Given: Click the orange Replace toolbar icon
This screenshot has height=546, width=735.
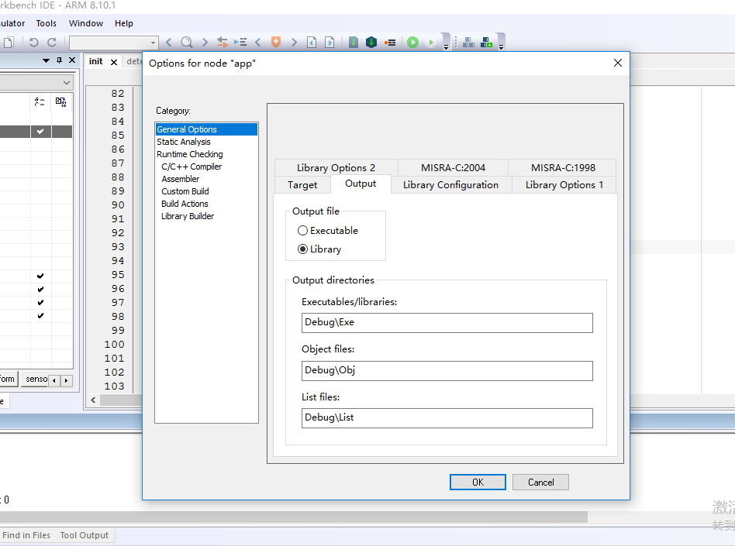Looking at the screenshot, I should pos(225,43).
